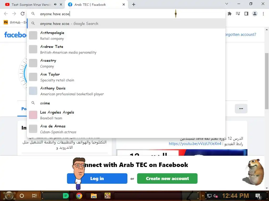The height and width of the screenshot is (201, 269).
Task: Go back using the browser back arrow
Action: pyautogui.click(x=6, y=14)
